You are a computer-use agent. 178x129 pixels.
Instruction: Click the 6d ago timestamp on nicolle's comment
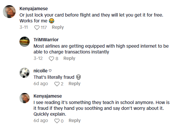[41, 84]
